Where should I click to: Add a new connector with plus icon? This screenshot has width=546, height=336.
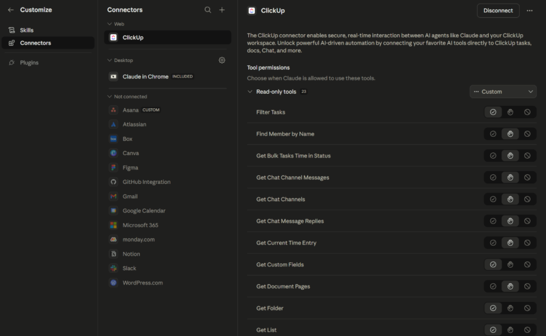(222, 10)
